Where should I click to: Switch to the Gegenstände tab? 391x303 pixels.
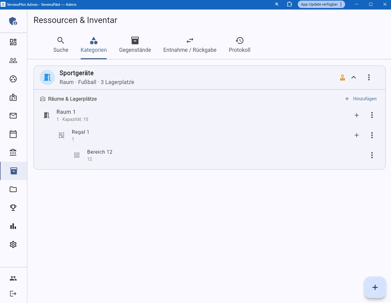[x=135, y=45]
